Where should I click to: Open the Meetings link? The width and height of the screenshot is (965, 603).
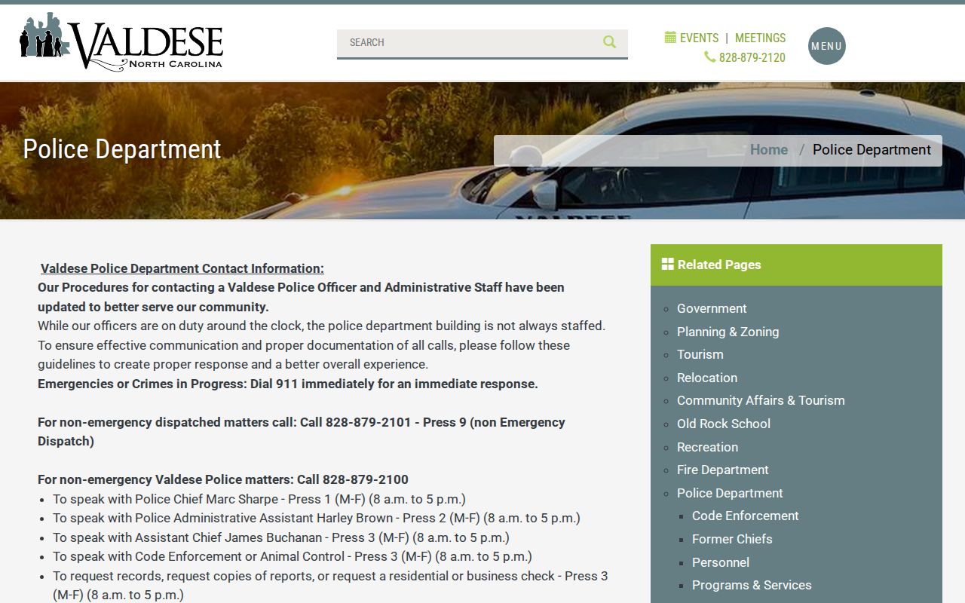(760, 38)
